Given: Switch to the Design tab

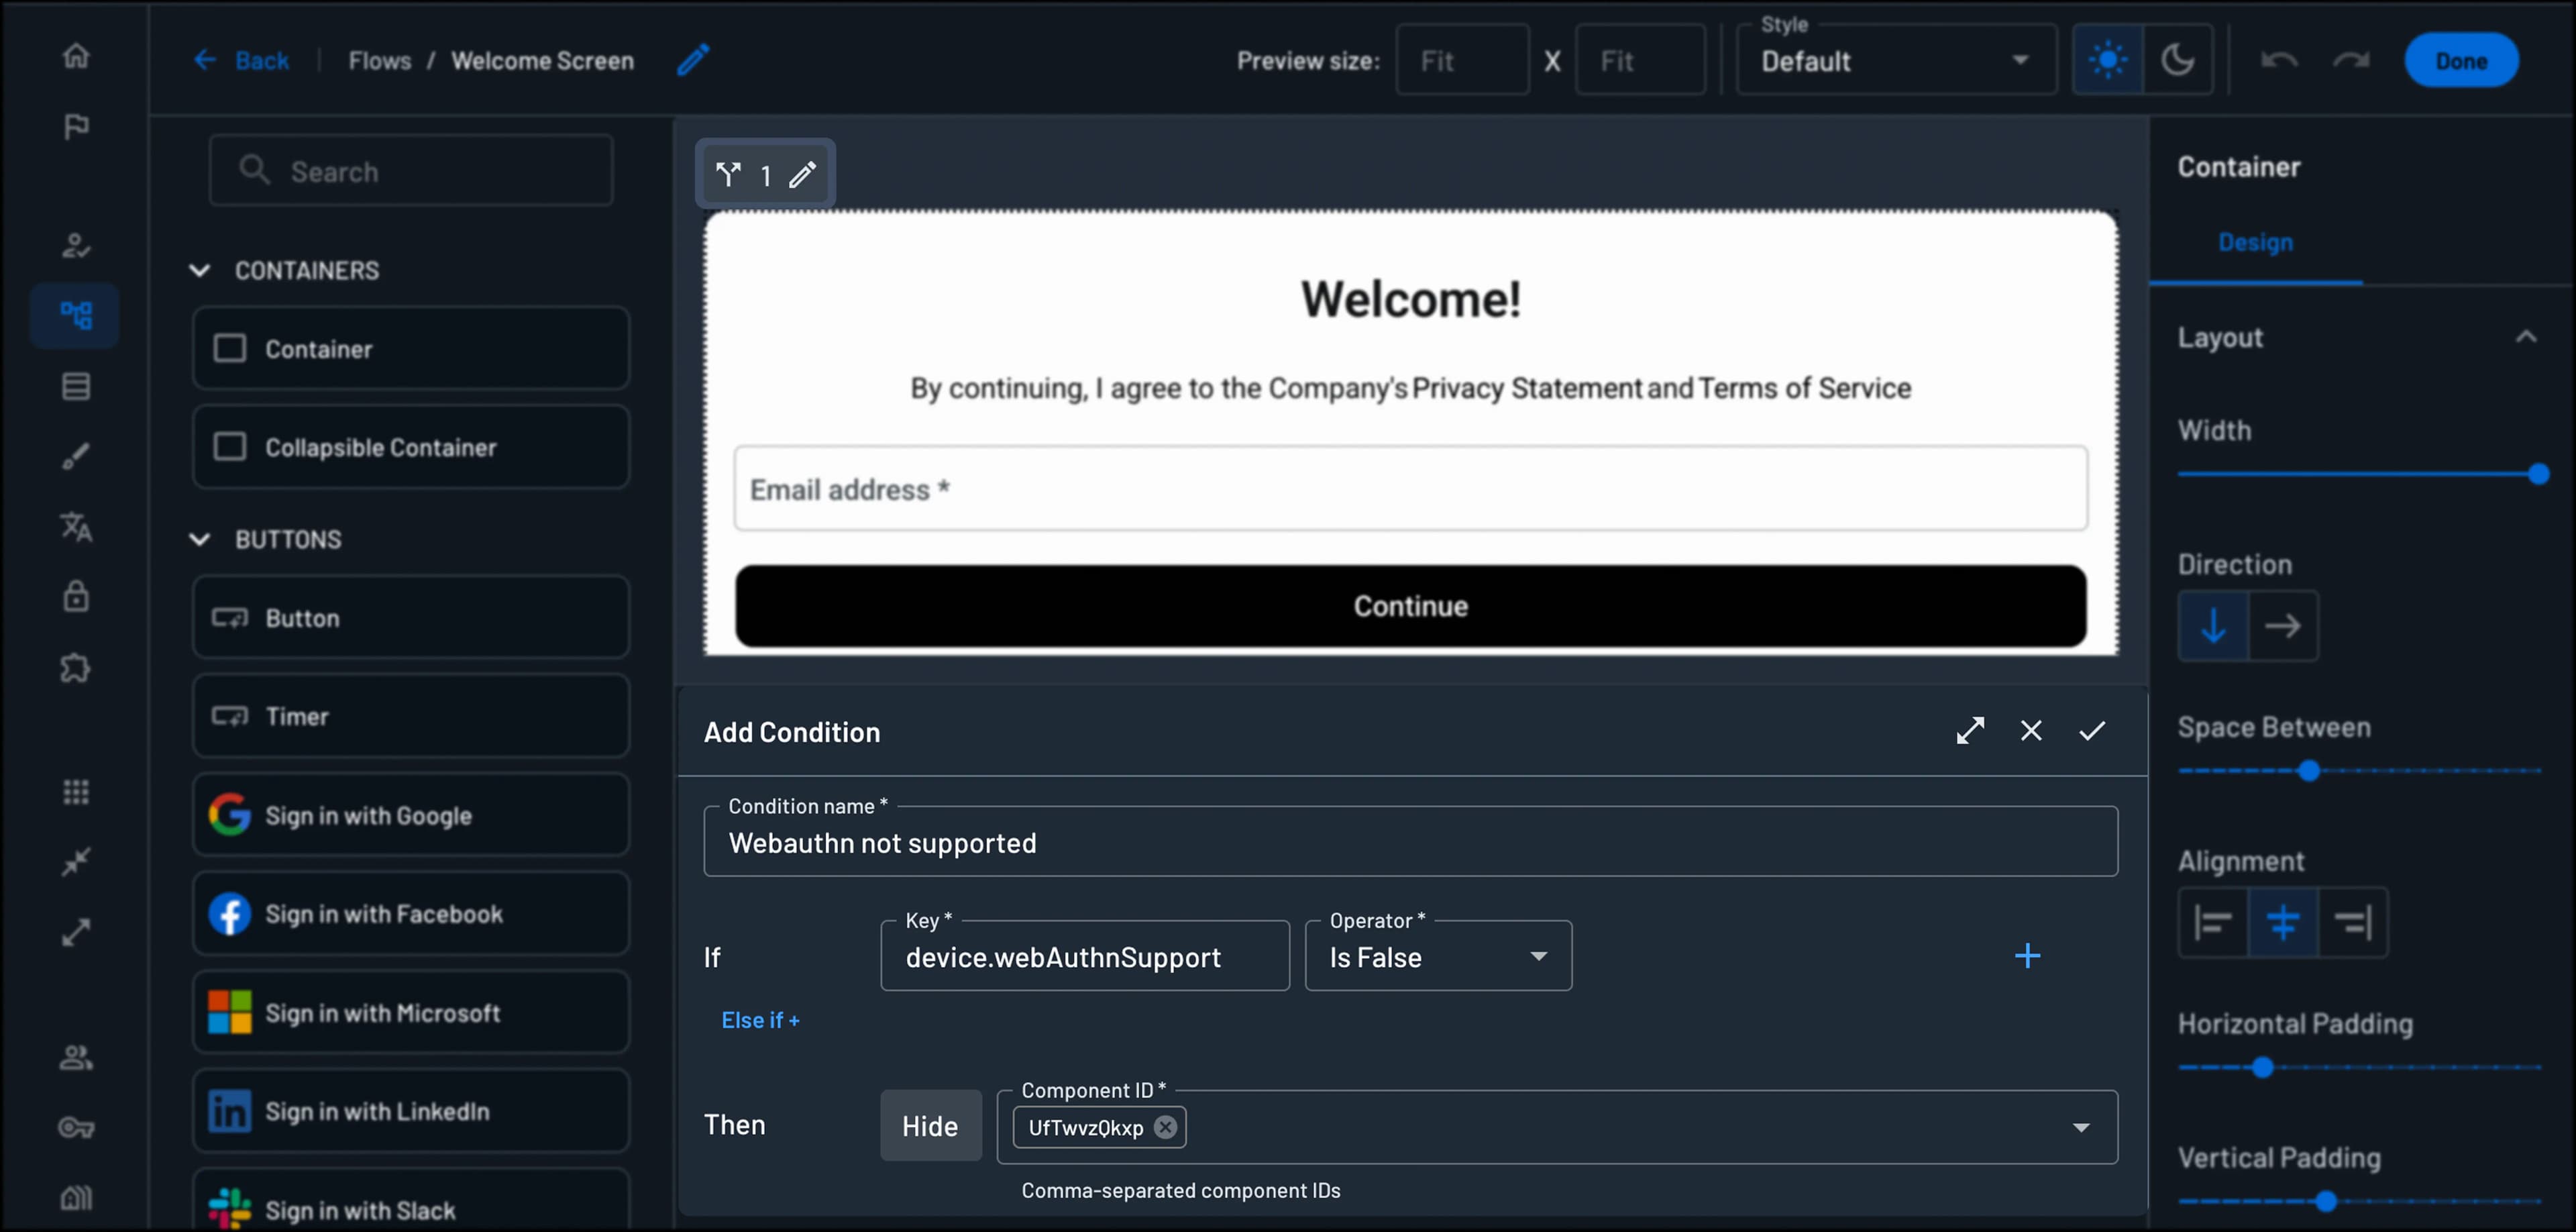Looking at the screenshot, I should (x=2256, y=242).
